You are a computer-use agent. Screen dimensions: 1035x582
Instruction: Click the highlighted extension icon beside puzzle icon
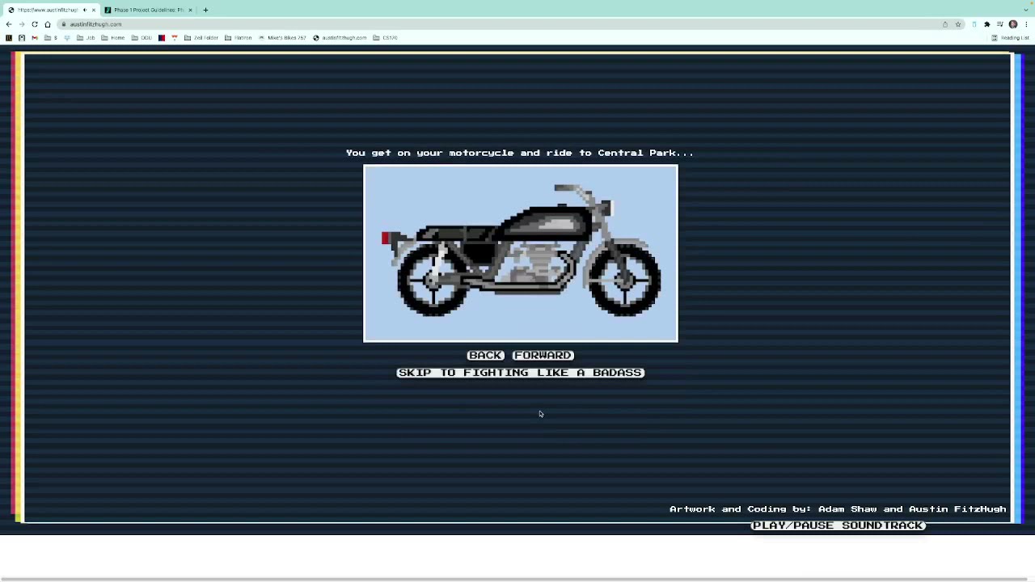(974, 24)
